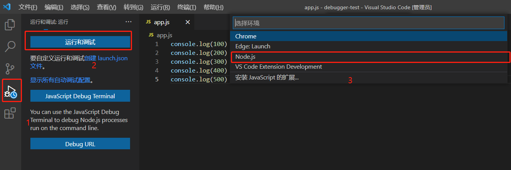Choose Node.js environment
This screenshot has height=170, width=511.
pyautogui.click(x=368, y=56)
